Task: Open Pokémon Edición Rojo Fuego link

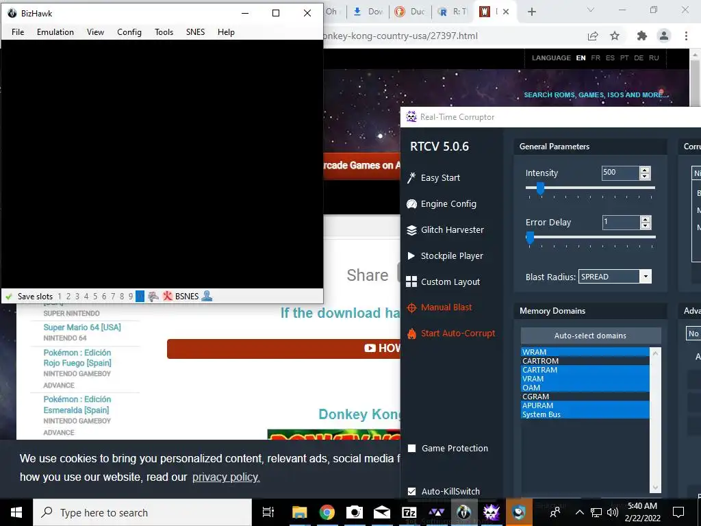Action: (x=77, y=358)
